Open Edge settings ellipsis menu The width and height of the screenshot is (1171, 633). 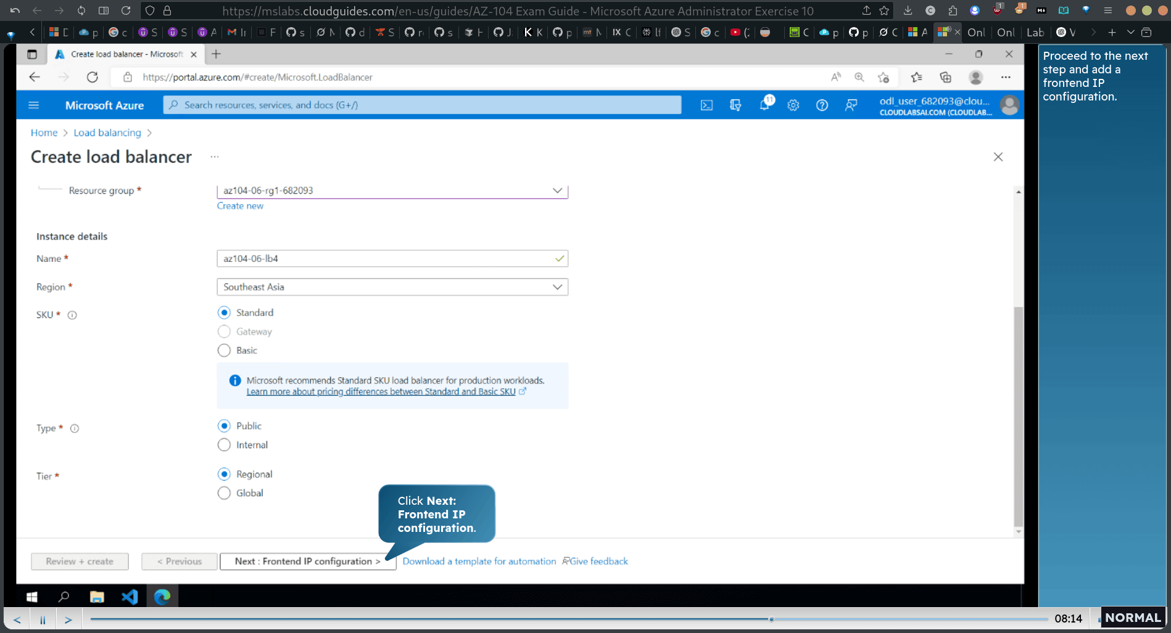1006,77
